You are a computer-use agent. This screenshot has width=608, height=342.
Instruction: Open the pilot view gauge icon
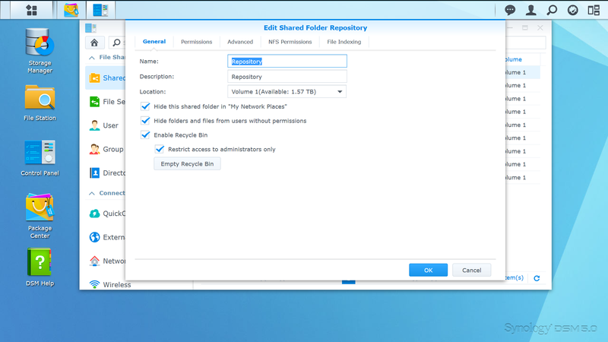click(x=573, y=10)
